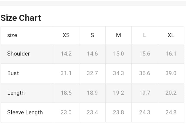Select the S size column header
Screen dimensions: 186x124
[92, 35]
